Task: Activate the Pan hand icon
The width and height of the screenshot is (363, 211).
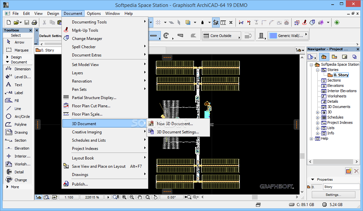Action: [x=140, y=197]
